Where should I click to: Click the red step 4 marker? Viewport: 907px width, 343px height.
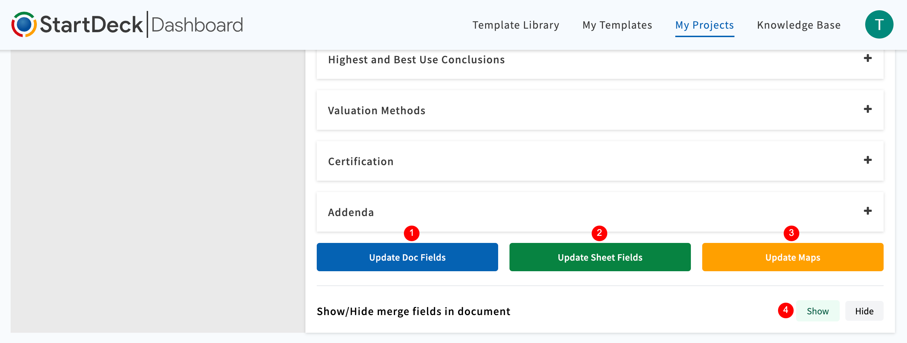785,310
